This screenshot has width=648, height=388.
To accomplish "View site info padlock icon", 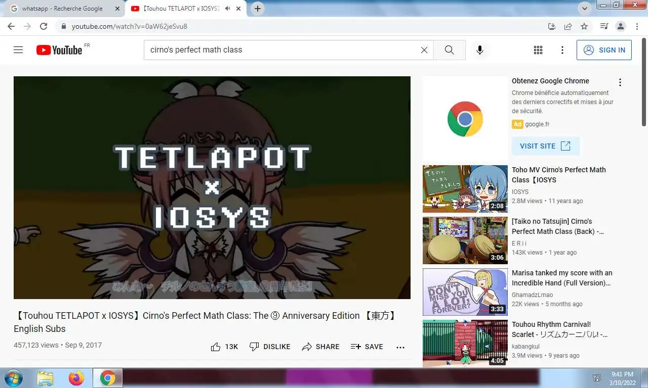I will [x=63, y=26].
